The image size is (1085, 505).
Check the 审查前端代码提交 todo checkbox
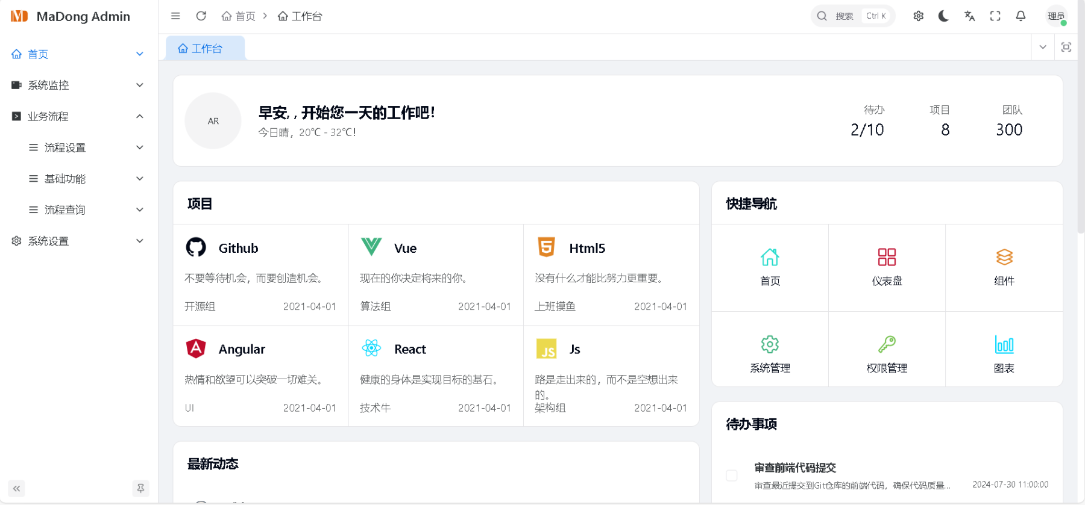(x=732, y=476)
